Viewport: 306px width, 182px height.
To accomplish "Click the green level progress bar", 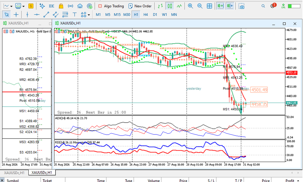I will pos(294,6).
